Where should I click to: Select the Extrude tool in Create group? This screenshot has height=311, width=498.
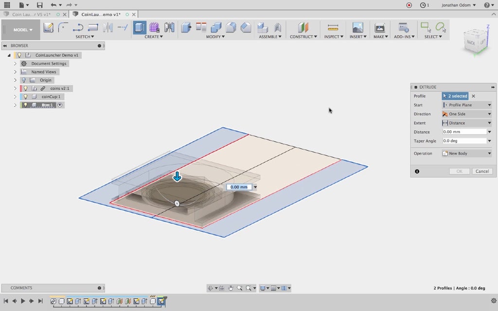click(140, 27)
